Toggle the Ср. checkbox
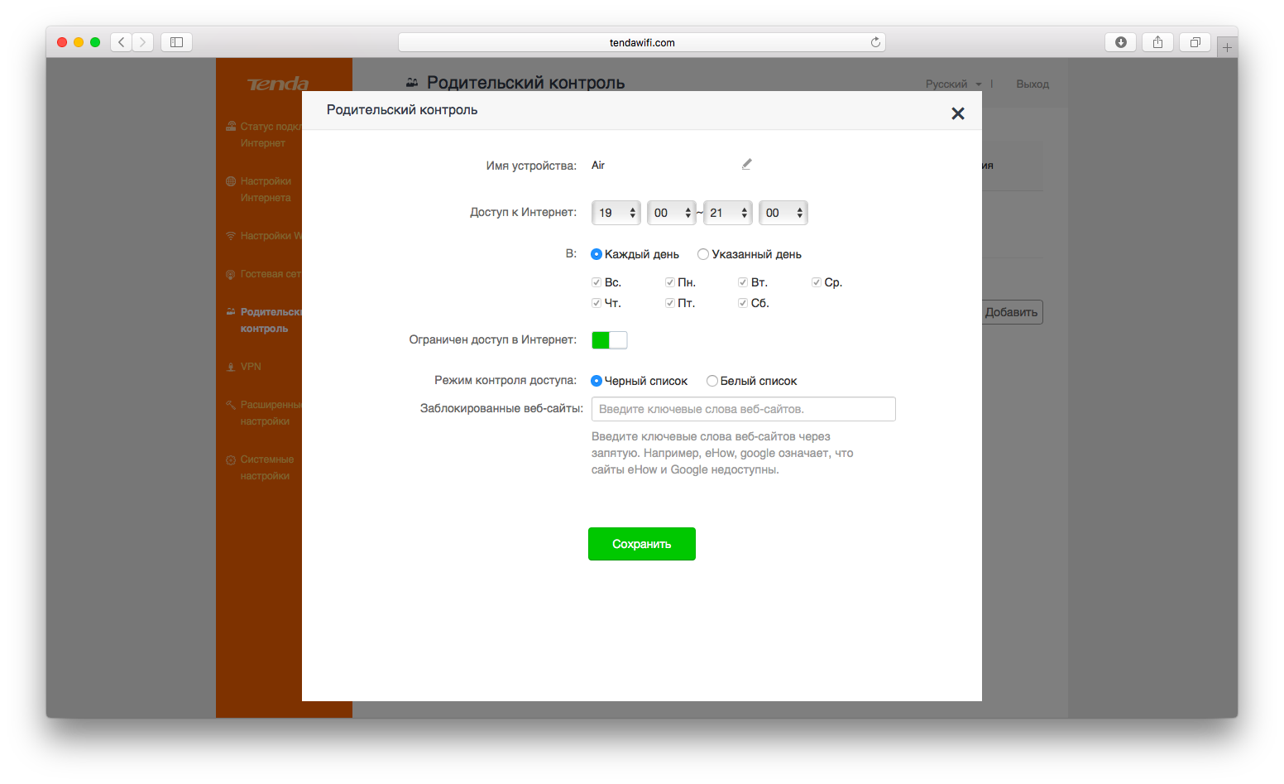The width and height of the screenshot is (1284, 784). (x=817, y=282)
